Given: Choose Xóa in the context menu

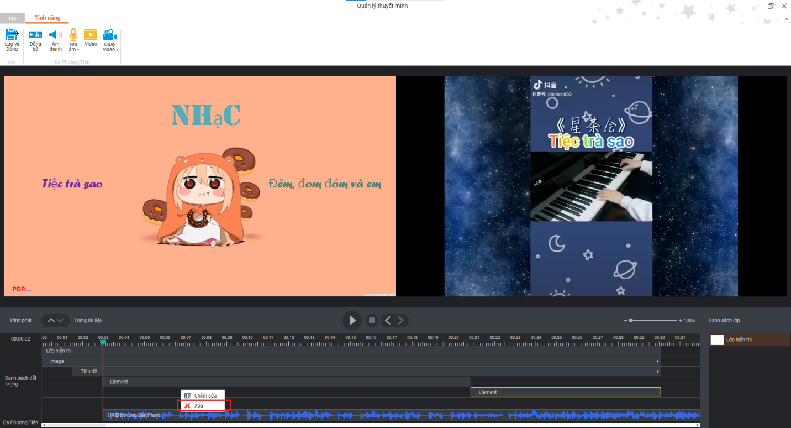Looking at the screenshot, I should (x=203, y=405).
